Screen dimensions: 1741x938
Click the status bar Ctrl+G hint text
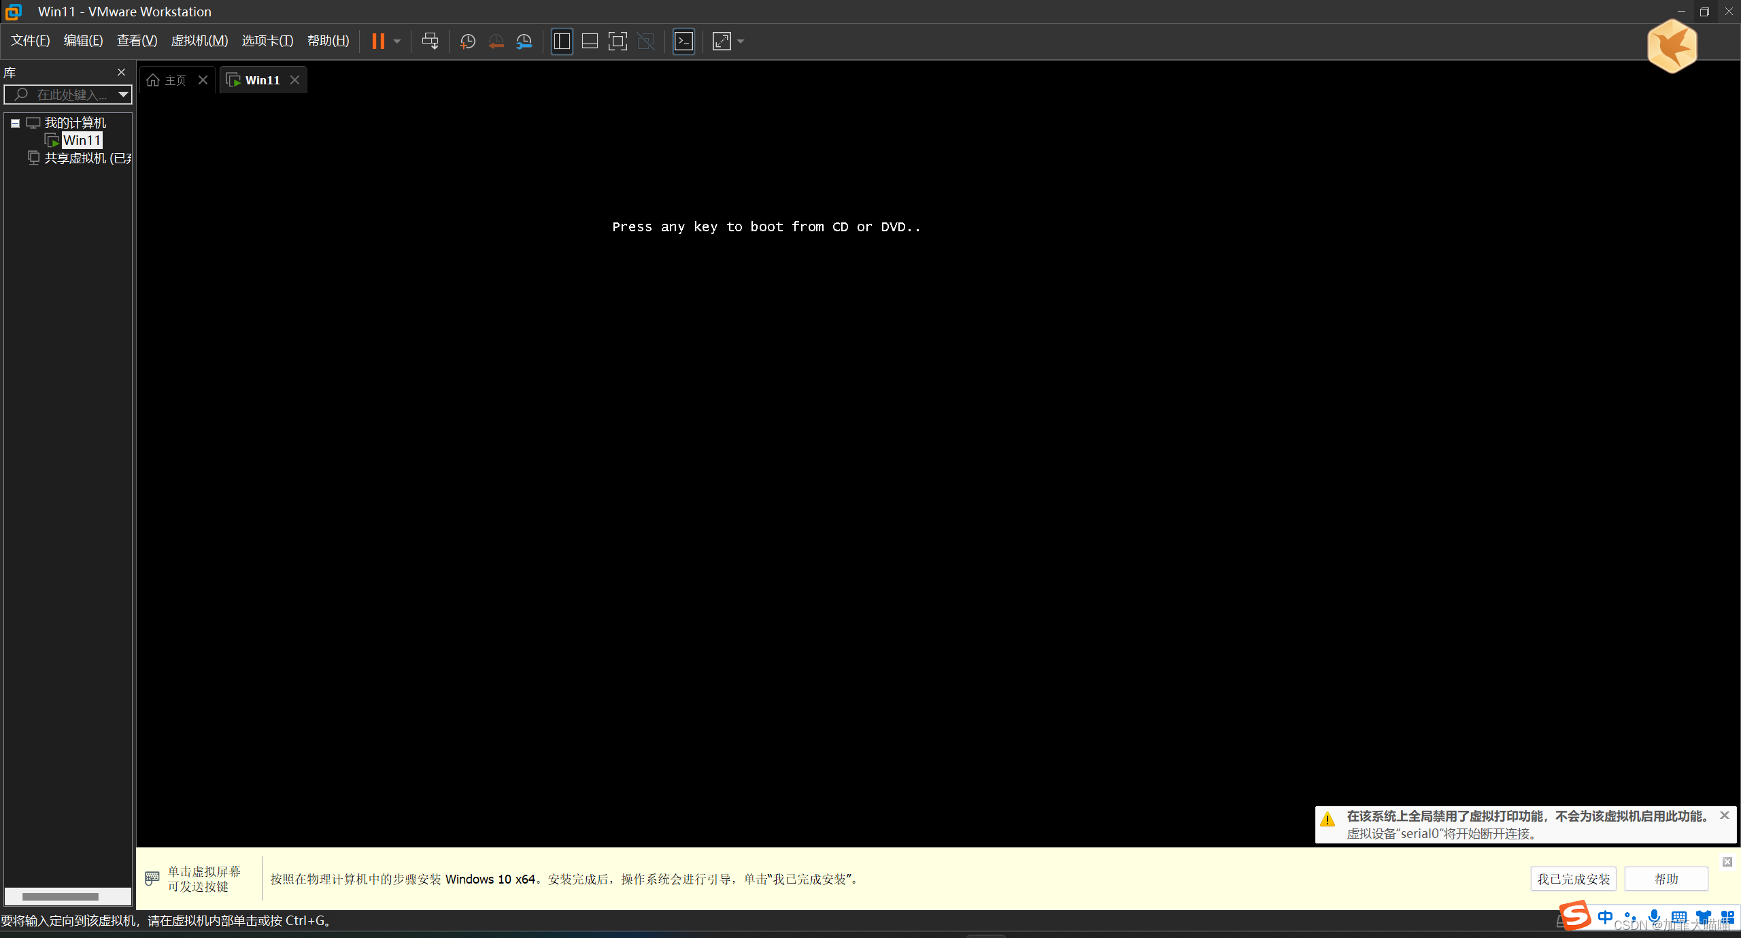166,920
